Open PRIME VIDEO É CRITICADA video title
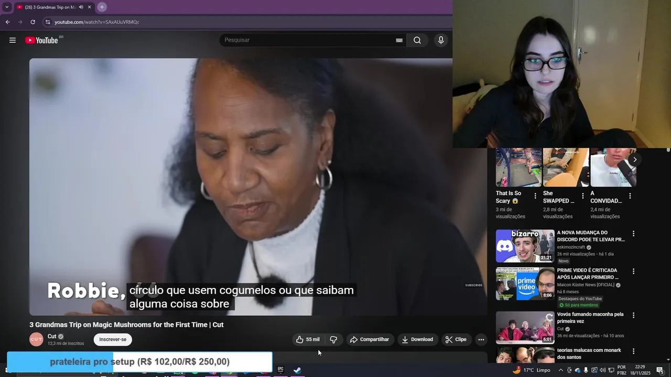Screen dimensions: 671x377 pyautogui.click(x=588, y=274)
